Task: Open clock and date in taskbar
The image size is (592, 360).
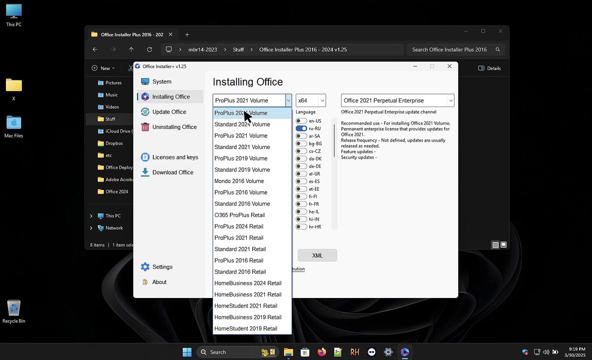Action: pos(575,352)
